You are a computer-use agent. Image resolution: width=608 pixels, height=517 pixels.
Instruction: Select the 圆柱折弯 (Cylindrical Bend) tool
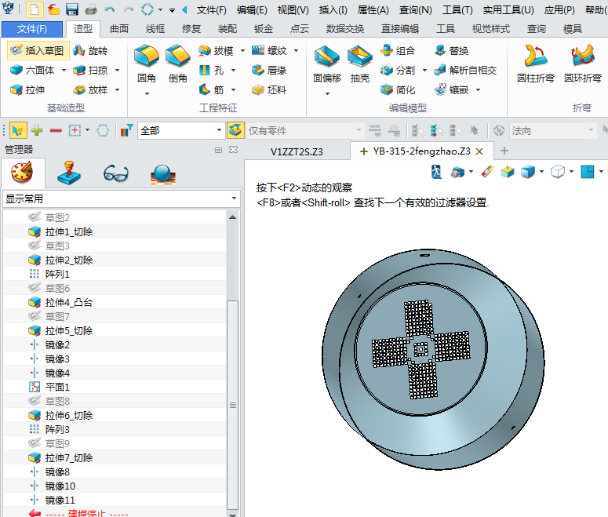click(537, 63)
